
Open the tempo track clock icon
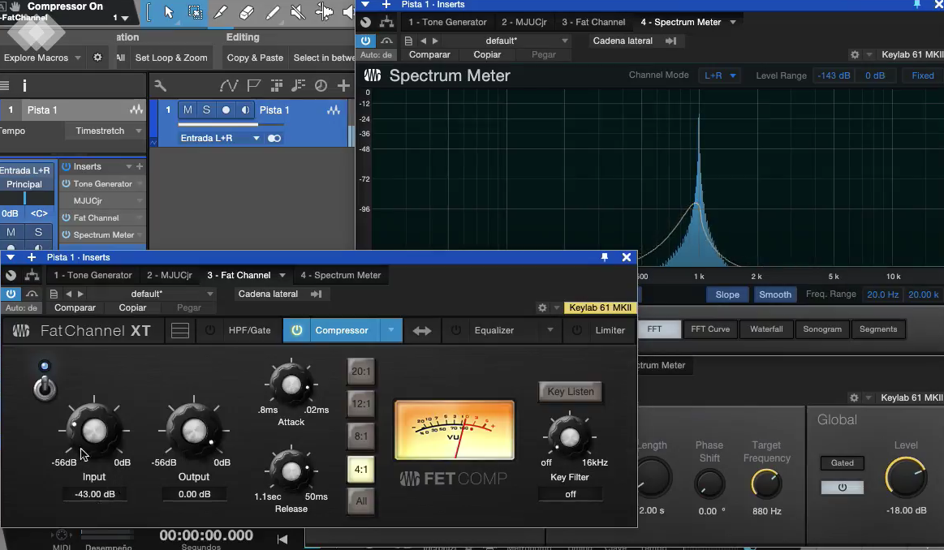[x=321, y=86]
